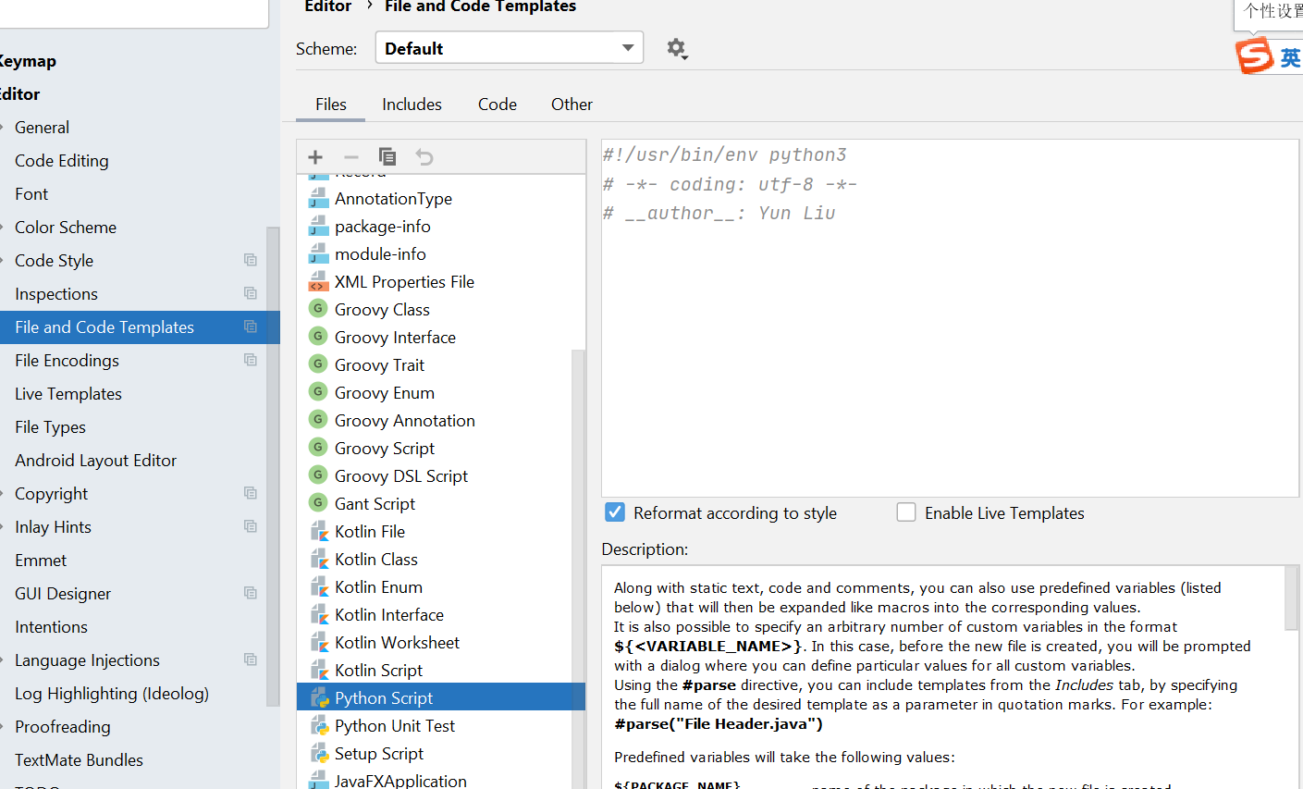Uncheck Reformat according to style
1303x789 pixels.
pos(615,512)
